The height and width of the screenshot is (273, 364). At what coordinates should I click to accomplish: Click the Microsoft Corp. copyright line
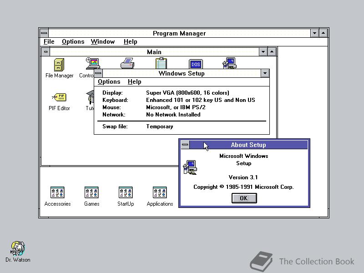243,187
